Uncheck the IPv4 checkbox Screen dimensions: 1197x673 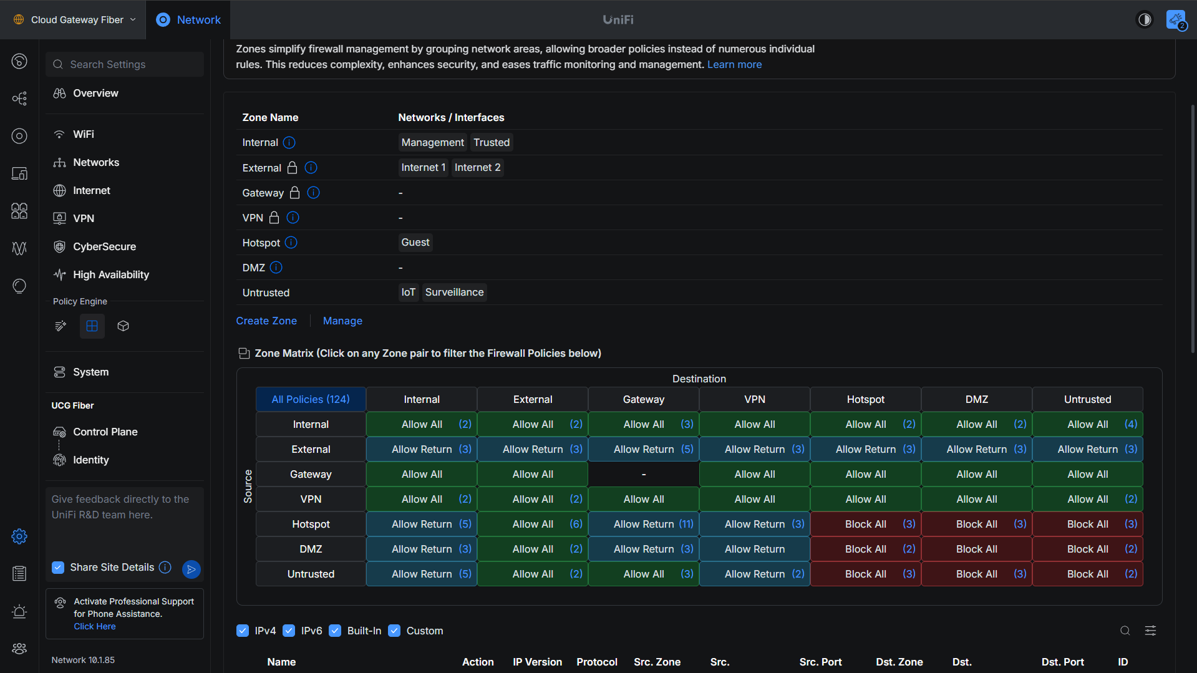[x=243, y=631]
